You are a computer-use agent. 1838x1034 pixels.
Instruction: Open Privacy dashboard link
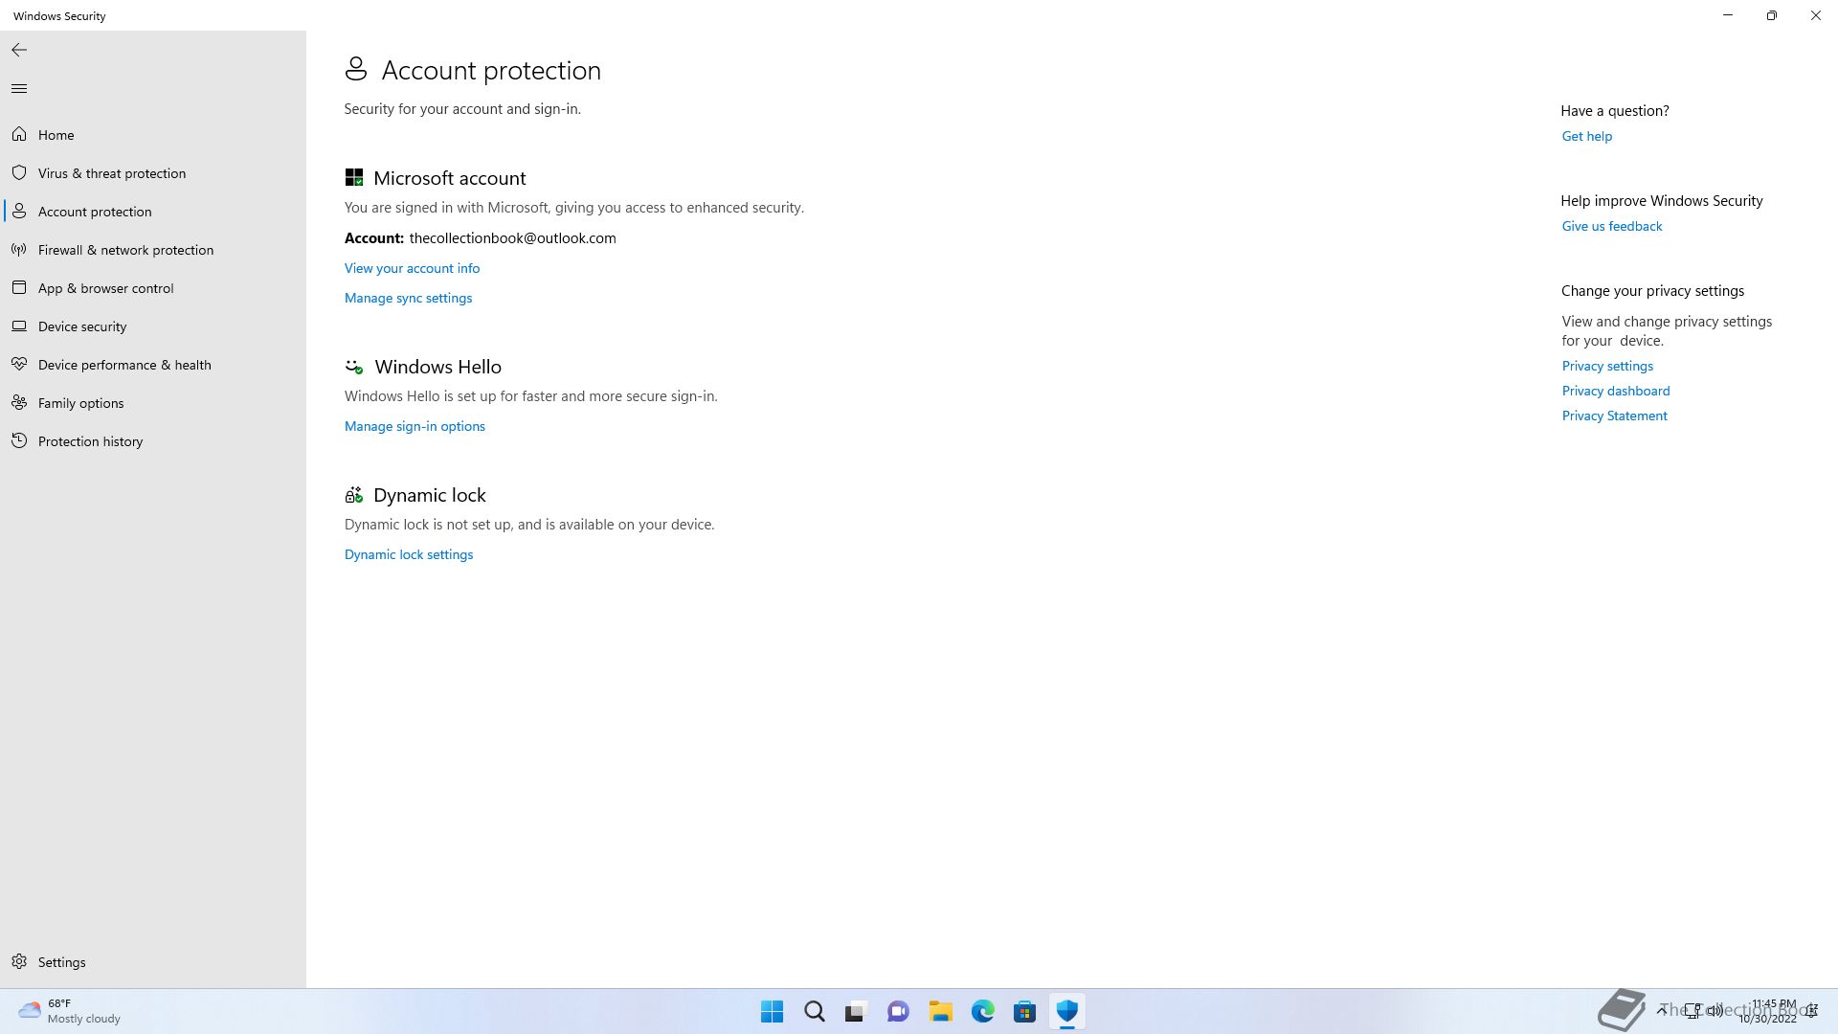[1616, 391]
